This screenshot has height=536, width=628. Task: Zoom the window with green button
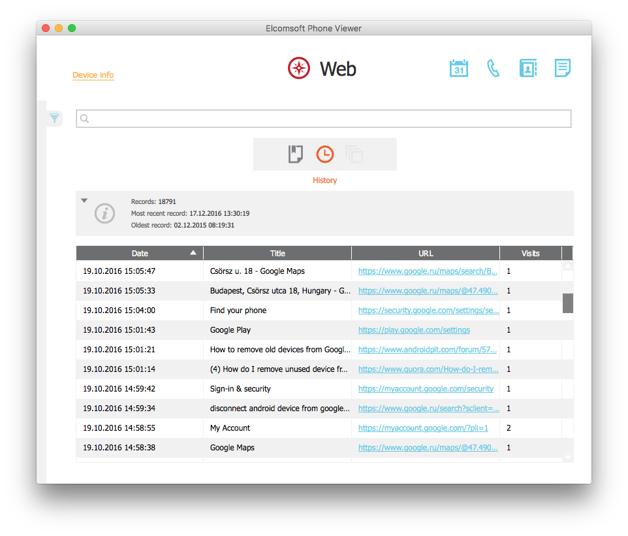(x=72, y=28)
